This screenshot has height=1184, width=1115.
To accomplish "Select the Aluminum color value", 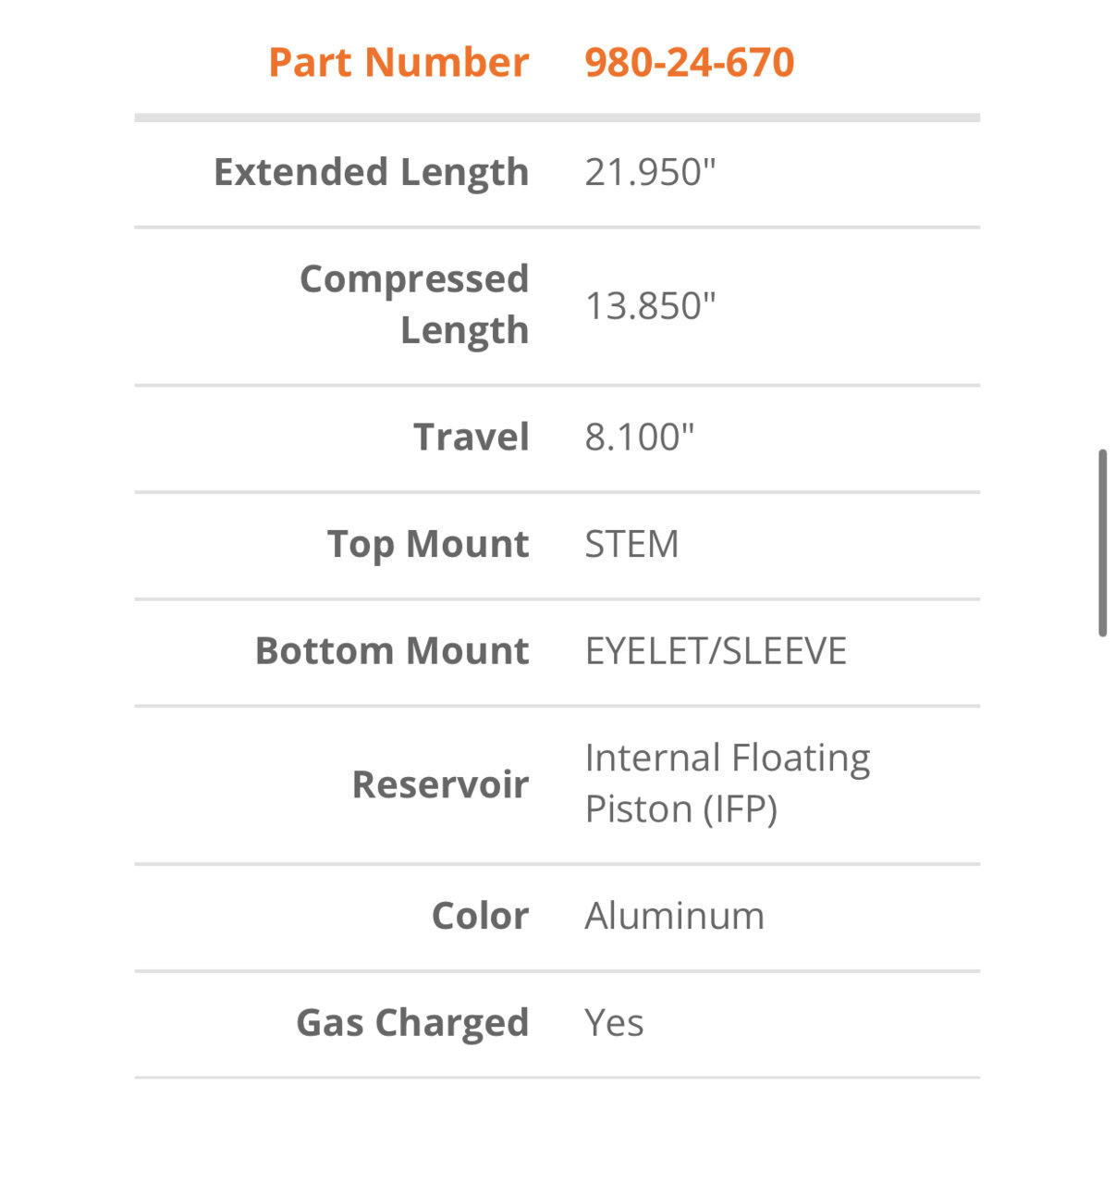I will coord(675,916).
